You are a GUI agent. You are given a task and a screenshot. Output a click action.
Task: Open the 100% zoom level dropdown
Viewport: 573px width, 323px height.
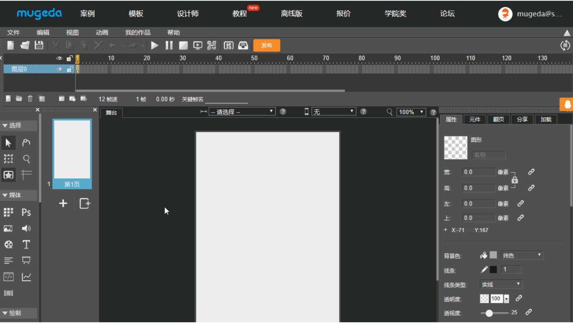coord(411,112)
